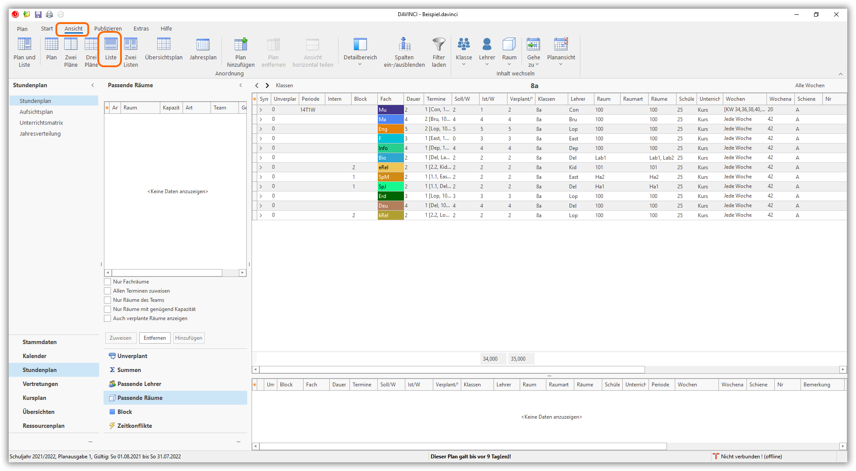Switch to the Extras tab

(x=141, y=29)
